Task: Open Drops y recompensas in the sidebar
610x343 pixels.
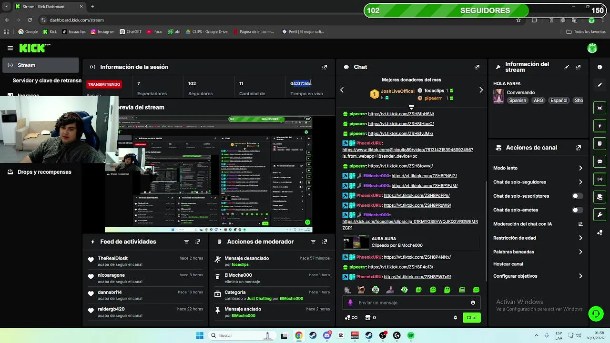Action: (x=41, y=172)
